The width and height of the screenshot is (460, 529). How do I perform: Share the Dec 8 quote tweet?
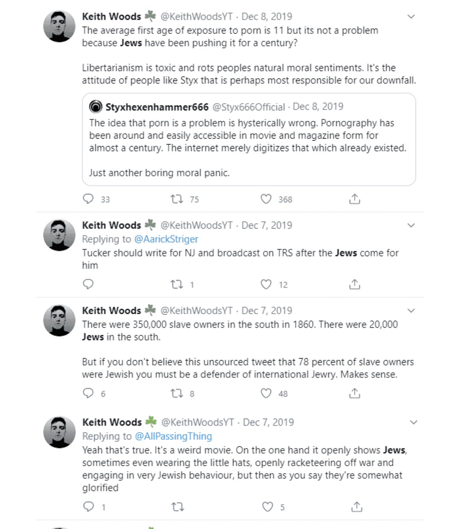[355, 199]
